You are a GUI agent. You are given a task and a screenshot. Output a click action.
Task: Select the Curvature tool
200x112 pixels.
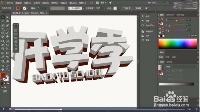7,25
